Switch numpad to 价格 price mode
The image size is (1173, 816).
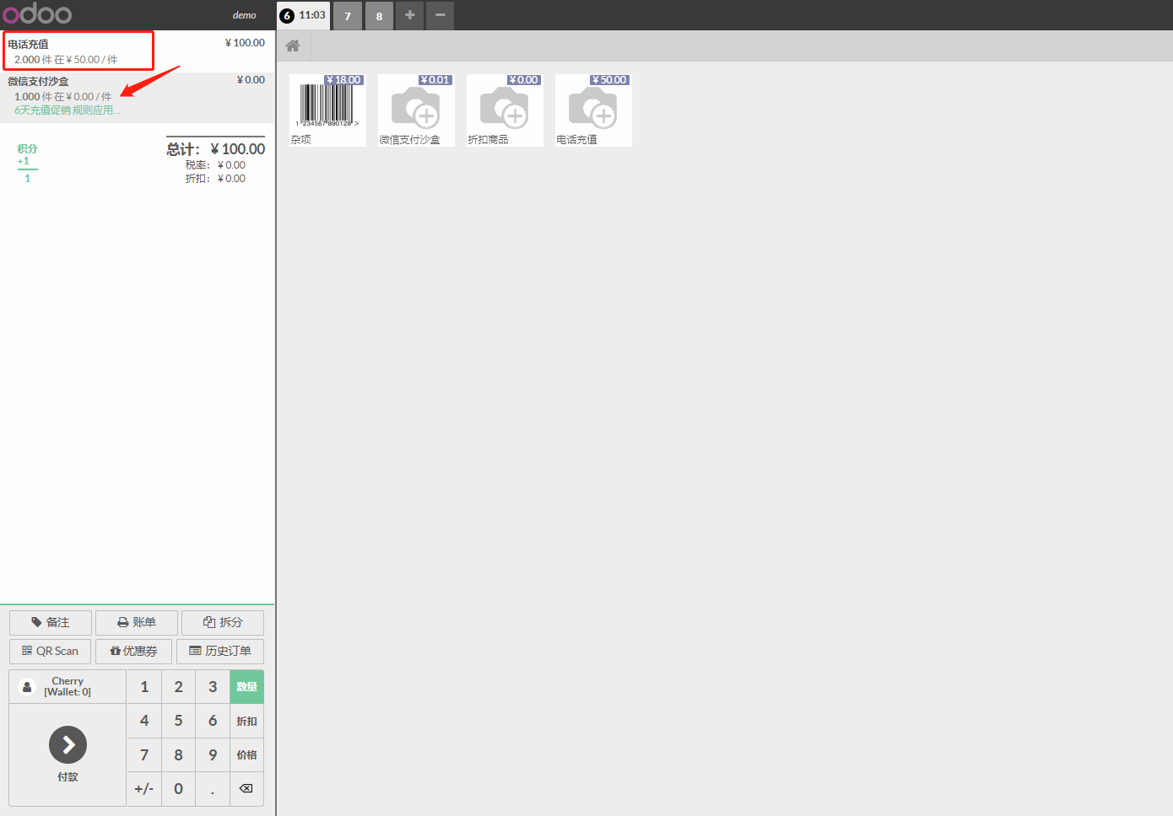pyautogui.click(x=246, y=755)
